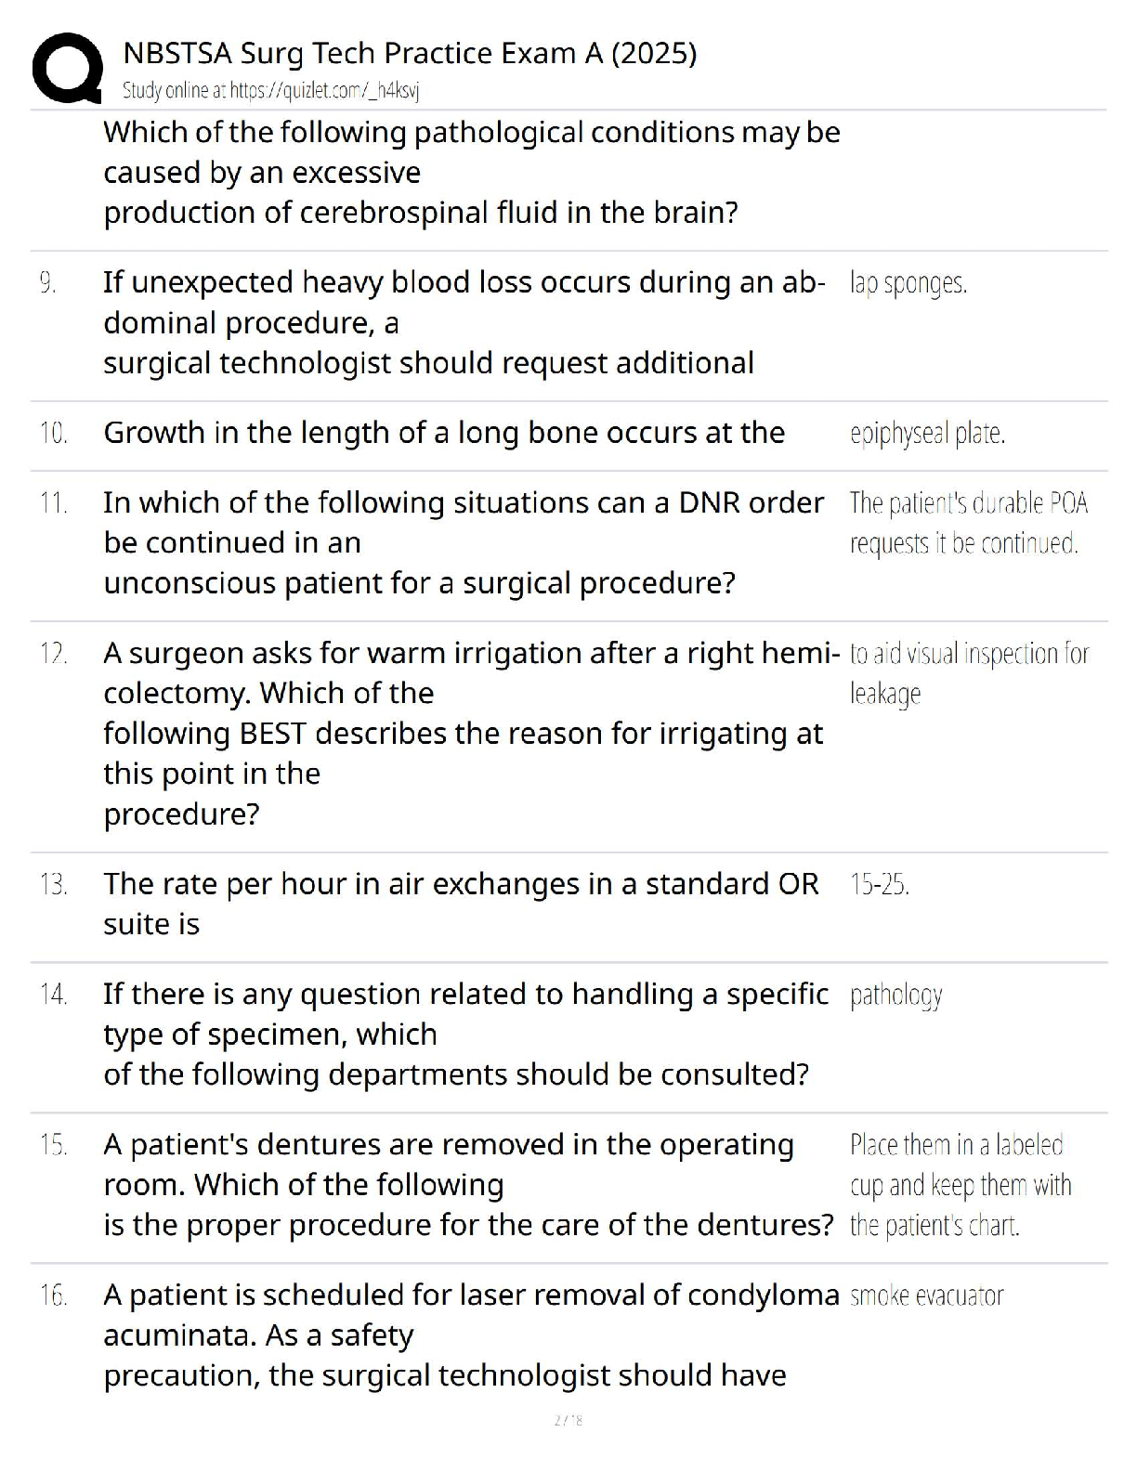Click the 'pathology' answer
This screenshot has width=1137, height=1471.
coord(895,996)
